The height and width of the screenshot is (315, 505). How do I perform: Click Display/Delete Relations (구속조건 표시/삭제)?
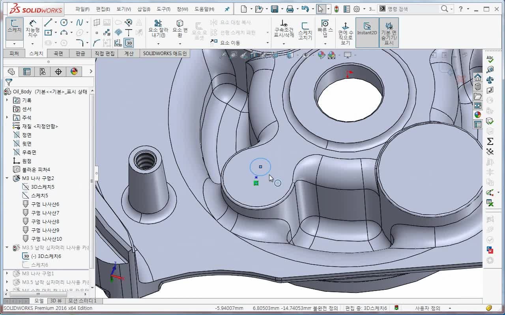tap(284, 28)
